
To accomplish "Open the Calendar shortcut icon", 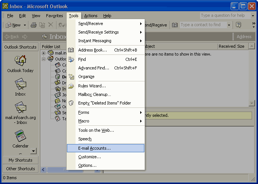I will tap(20, 136).
